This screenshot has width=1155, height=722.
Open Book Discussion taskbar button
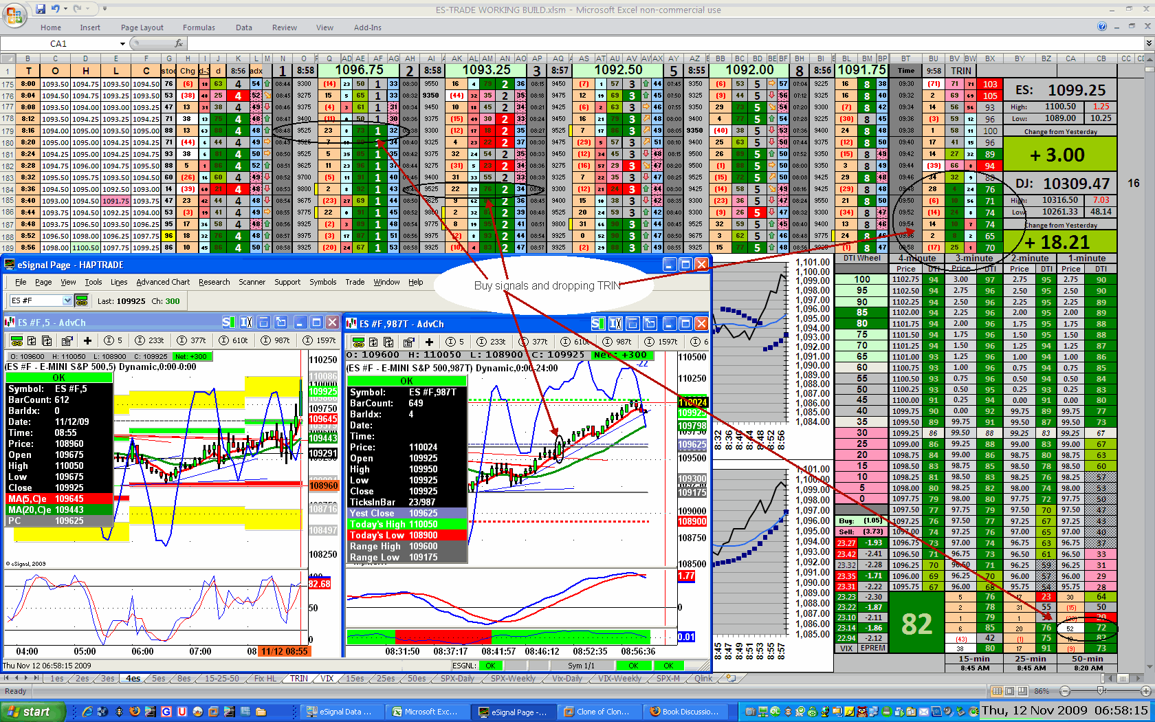tap(686, 712)
